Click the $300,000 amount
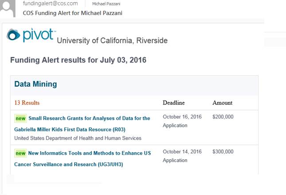The image size is (286, 195). click(223, 152)
